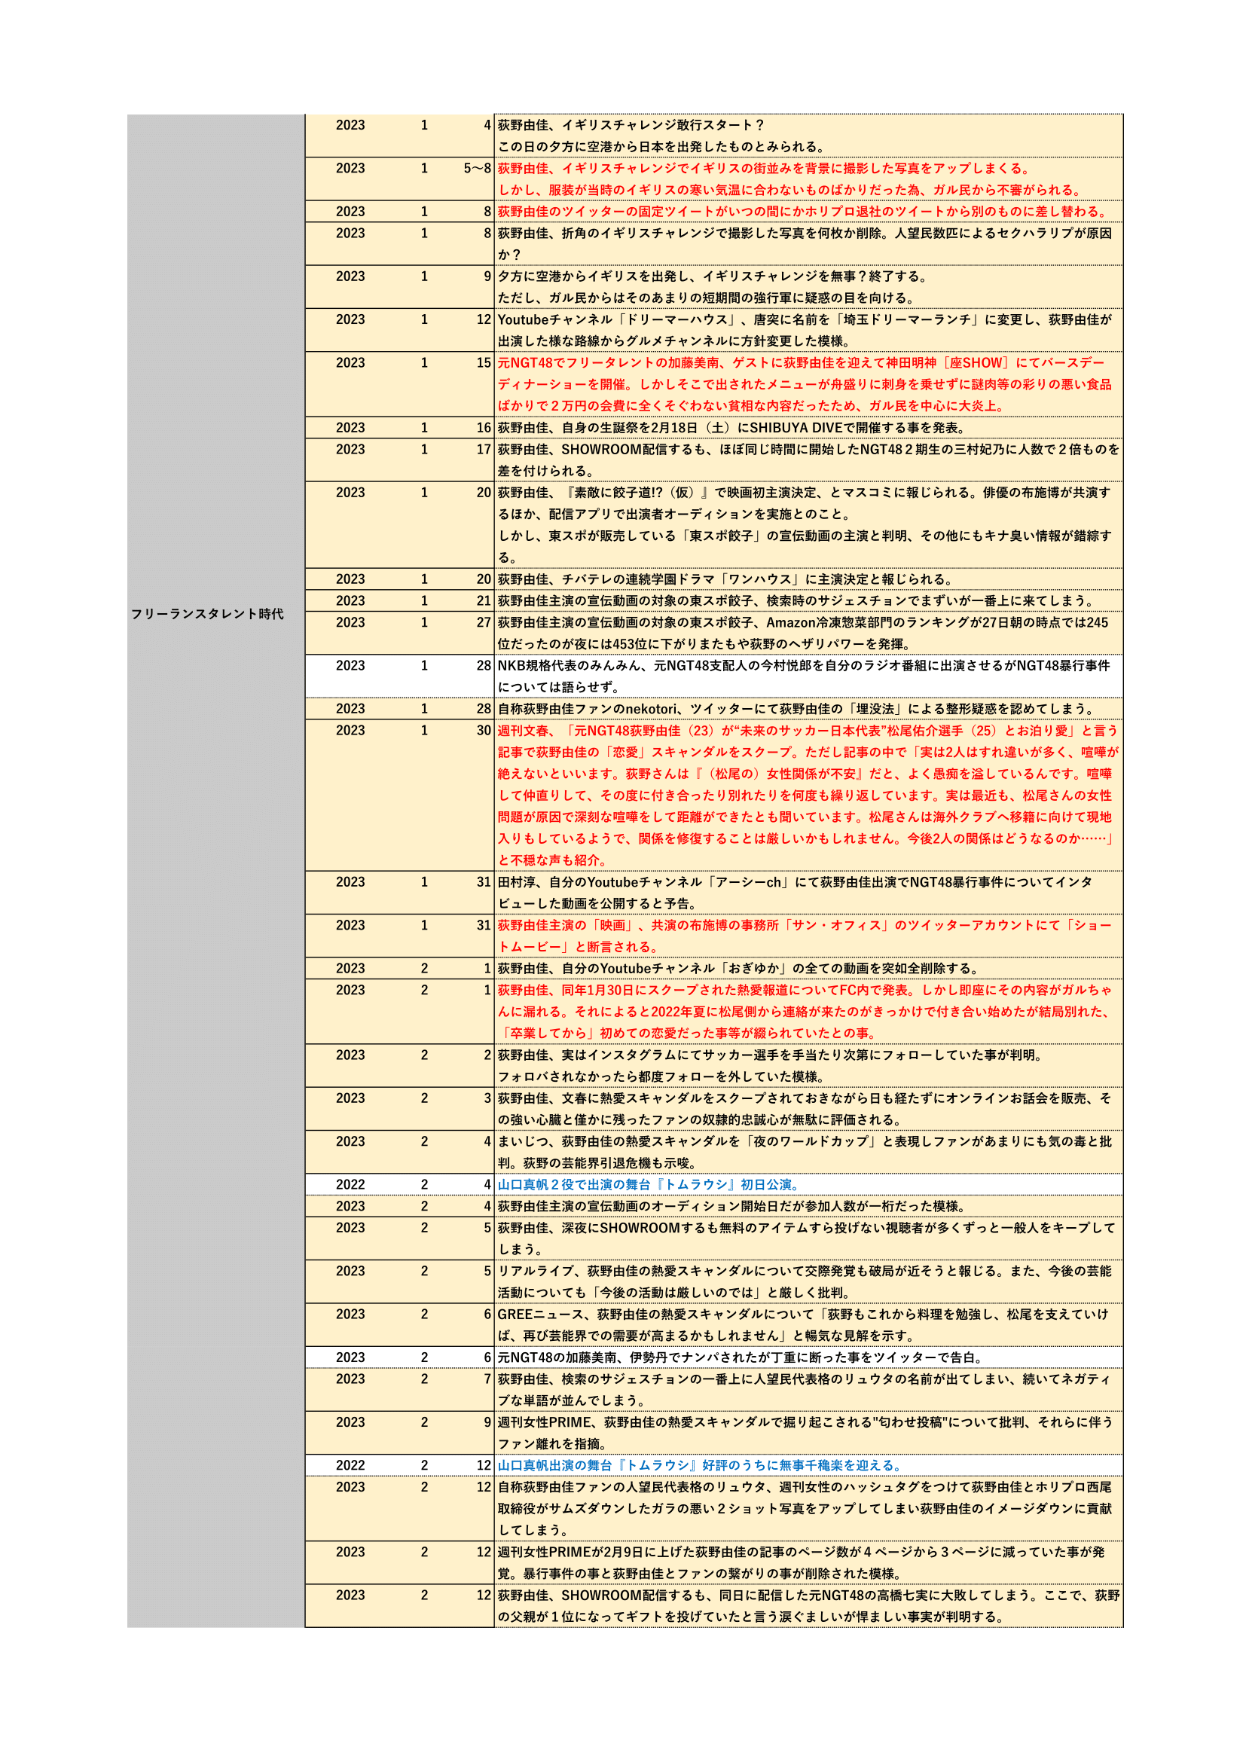This screenshot has height=1762, width=1246.
Task: Click day cell 16 of 生誕祭 row
Action: 484,427
